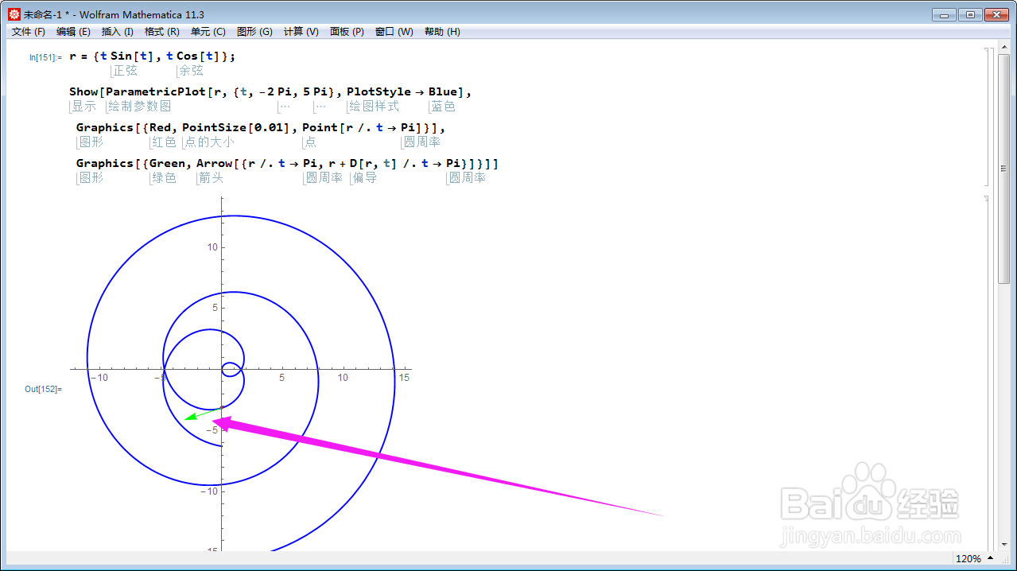Click the y-axis tick label 10
The width and height of the screenshot is (1017, 571).
pos(212,247)
